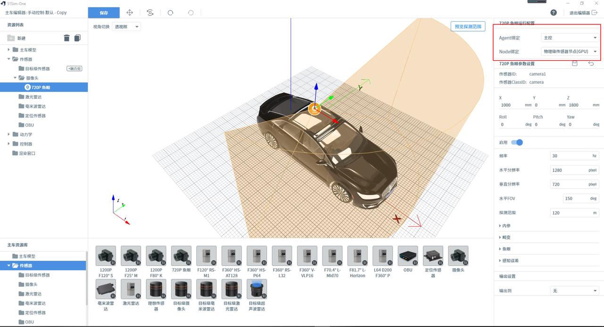Click the copy resource icon
The width and height of the screenshot is (604, 327).
(77, 38)
